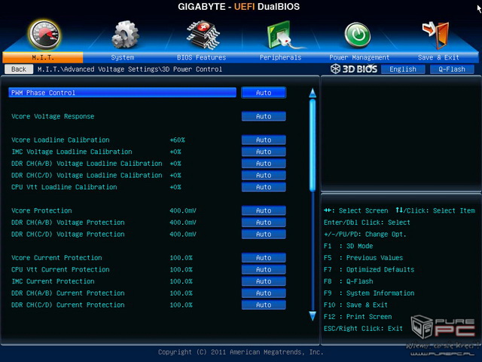The width and height of the screenshot is (482, 362).
Task: Select the Vcore Current Protection label
Action: click(56, 258)
